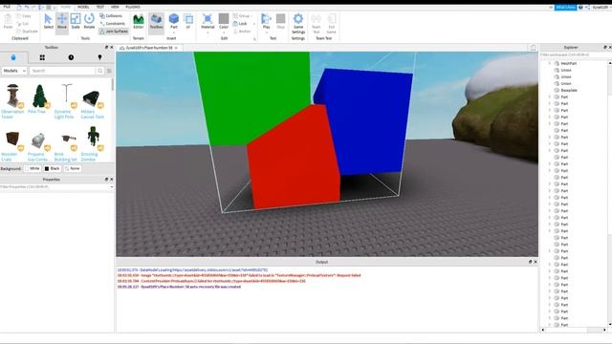Click the Toolbox search field

[x=62, y=71]
